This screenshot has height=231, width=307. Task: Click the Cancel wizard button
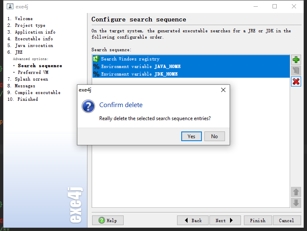point(286,220)
